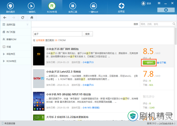The image size is (177, 126).
Task: Open 大可乐 2 乐蛙OS 11.22版本更新发布 title
Action: [x=67, y=117]
